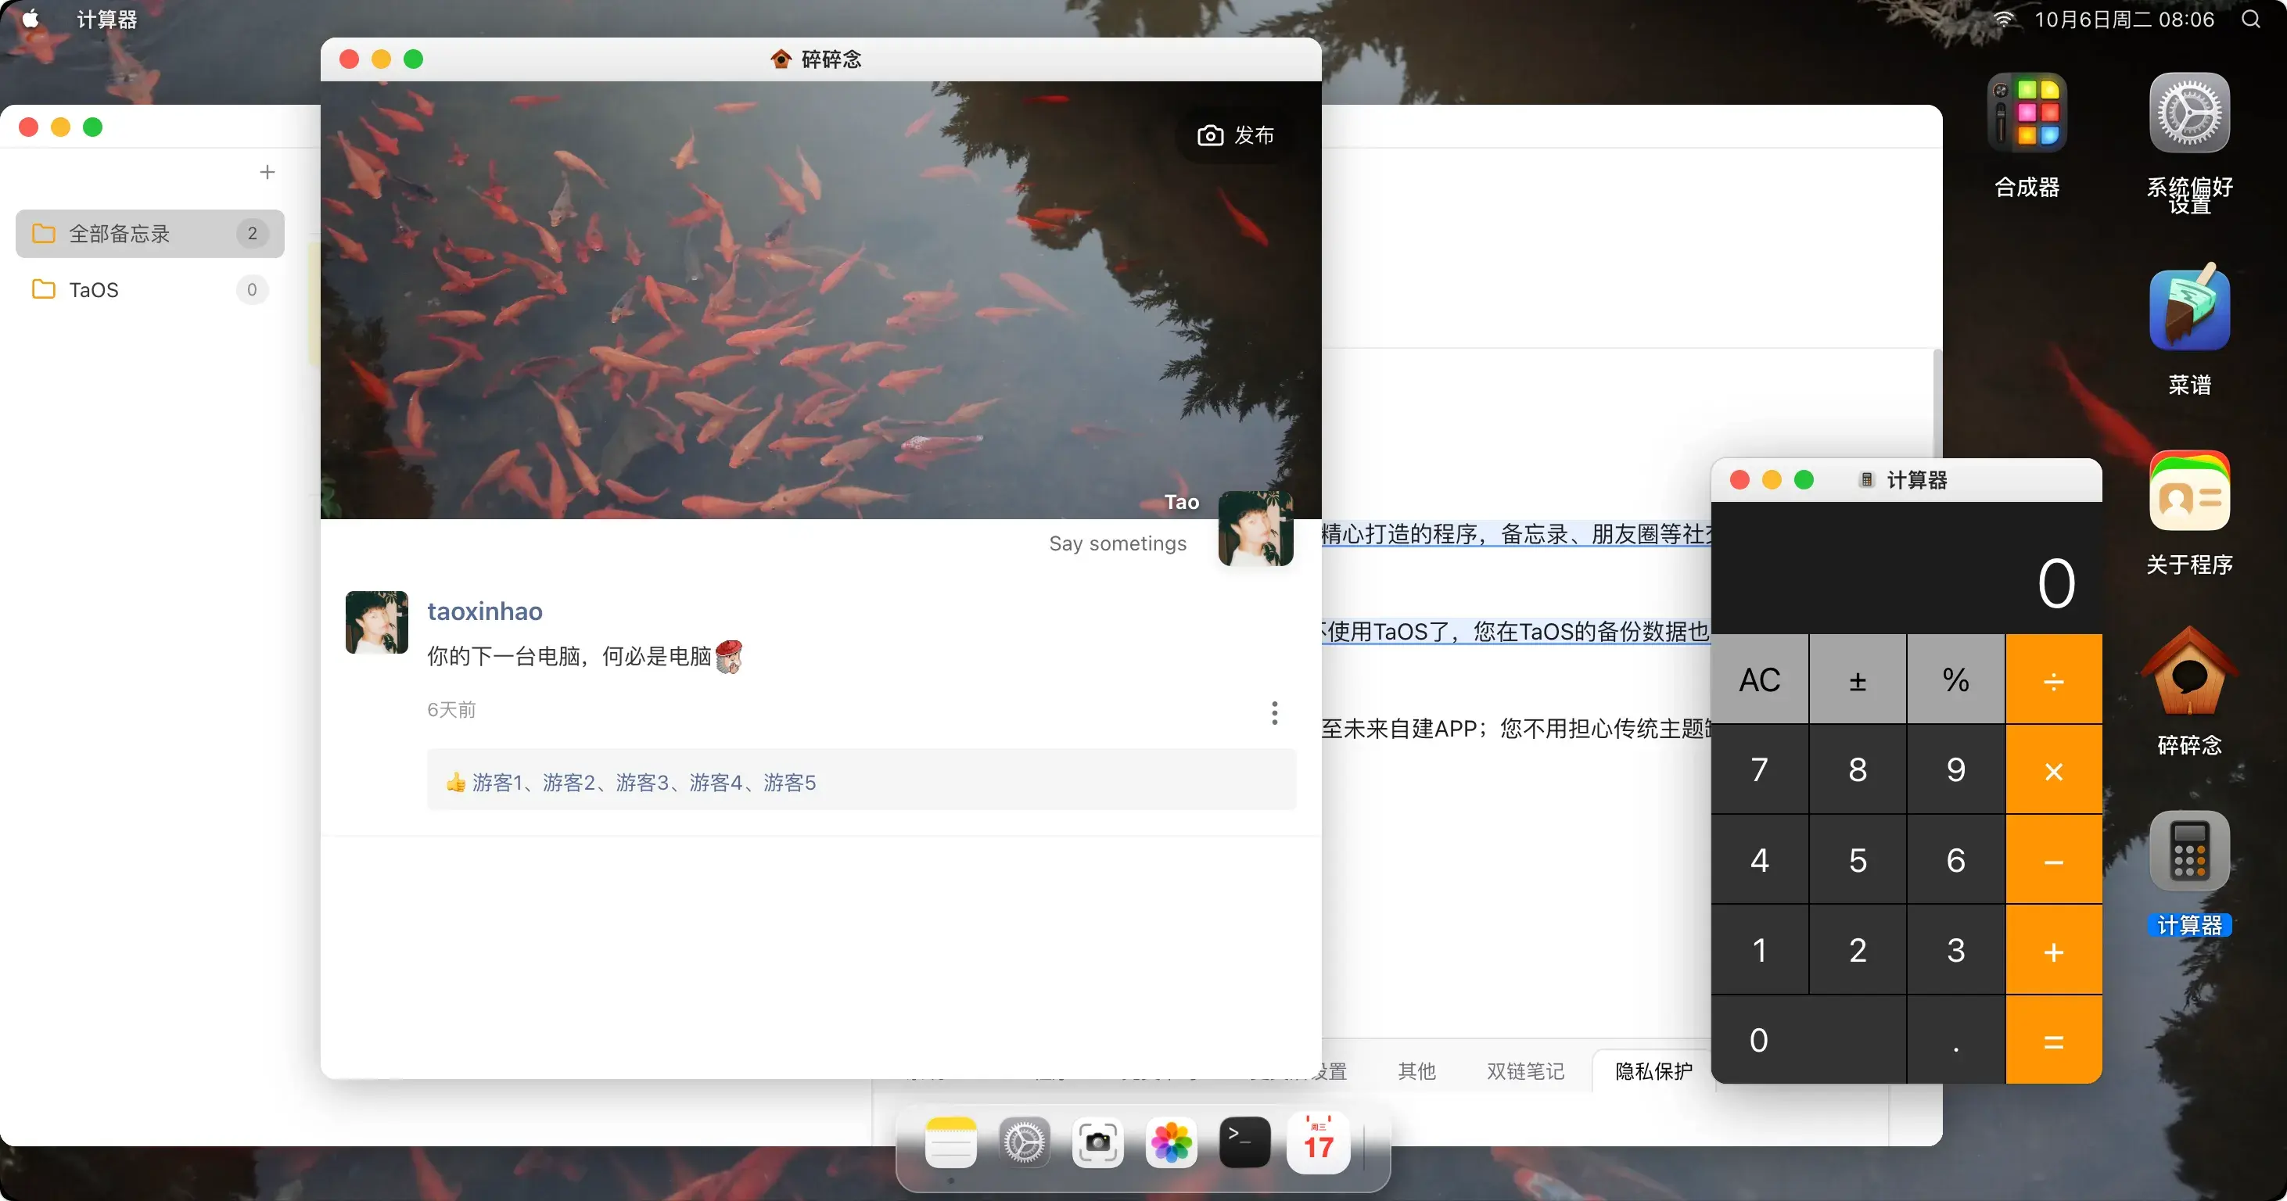Click the equals key on the calculator
Image resolution: width=2287 pixels, height=1201 pixels.
tap(2053, 1041)
